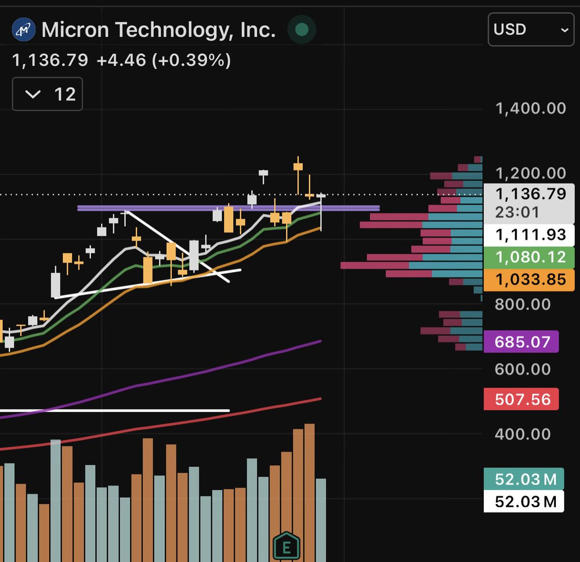Click the 23:01 countdown timer label
The width and height of the screenshot is (580, 562).
tap(517, 212)
